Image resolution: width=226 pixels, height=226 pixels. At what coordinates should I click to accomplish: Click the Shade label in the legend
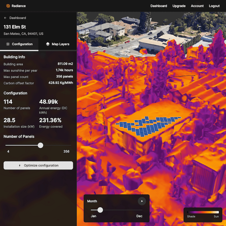pyautogui.click(x=191, y=216)
